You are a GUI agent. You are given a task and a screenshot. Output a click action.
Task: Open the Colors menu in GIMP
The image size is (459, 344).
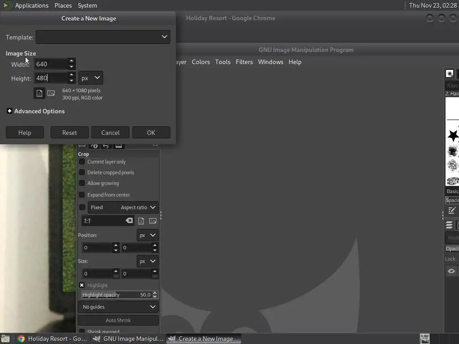201,62
